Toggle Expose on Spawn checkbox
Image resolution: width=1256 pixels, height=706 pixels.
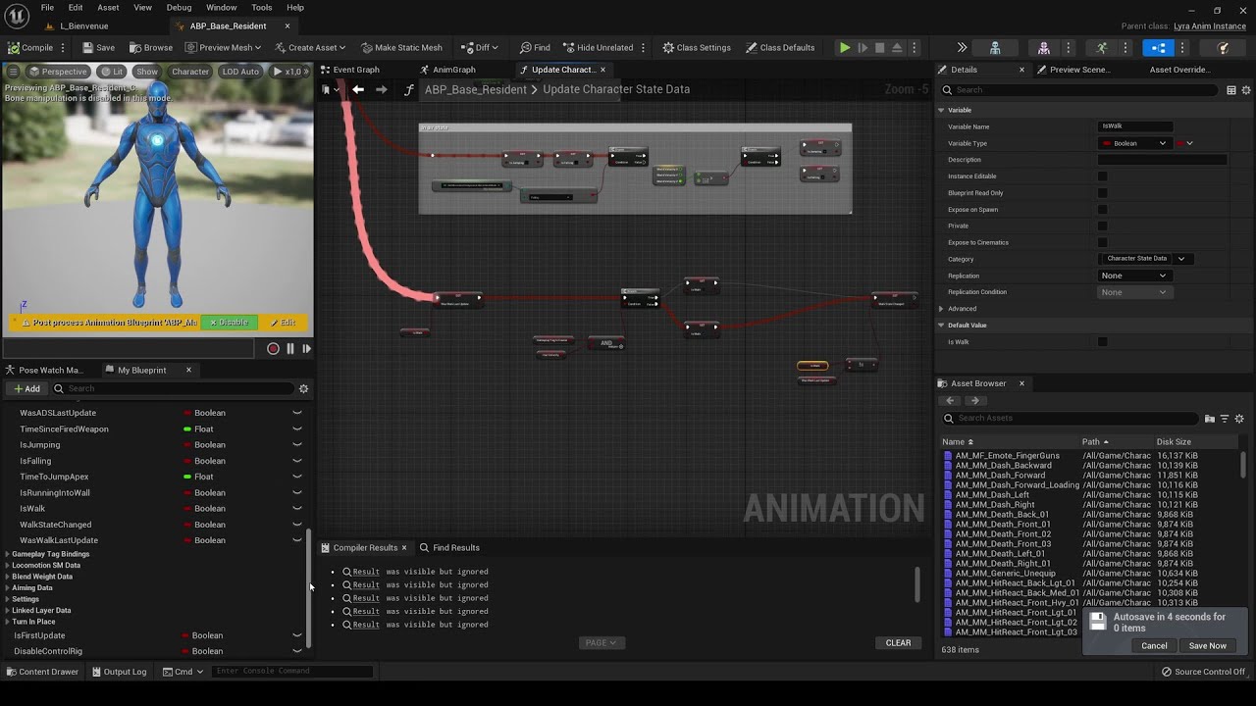[1102, 210]
